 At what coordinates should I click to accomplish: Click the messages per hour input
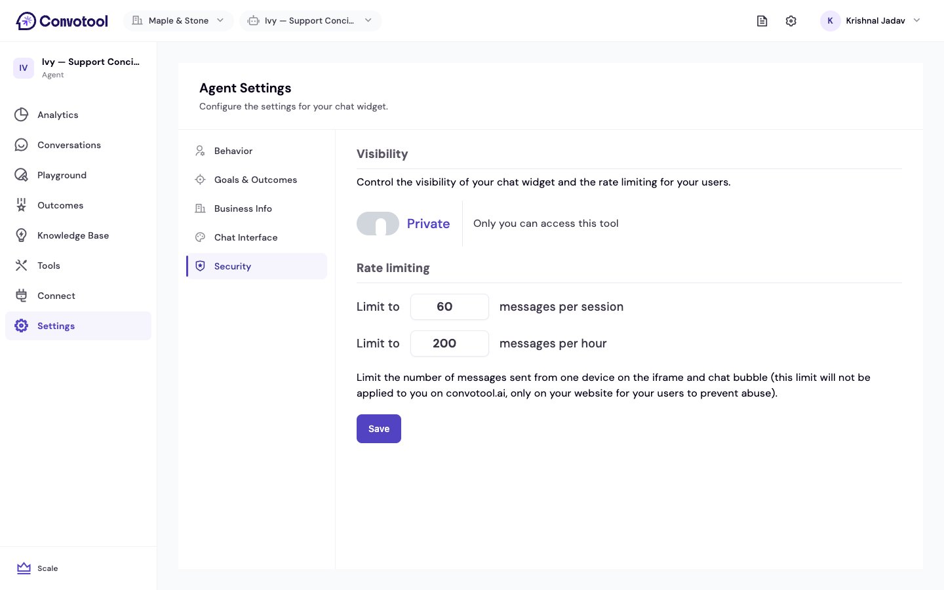450,344
